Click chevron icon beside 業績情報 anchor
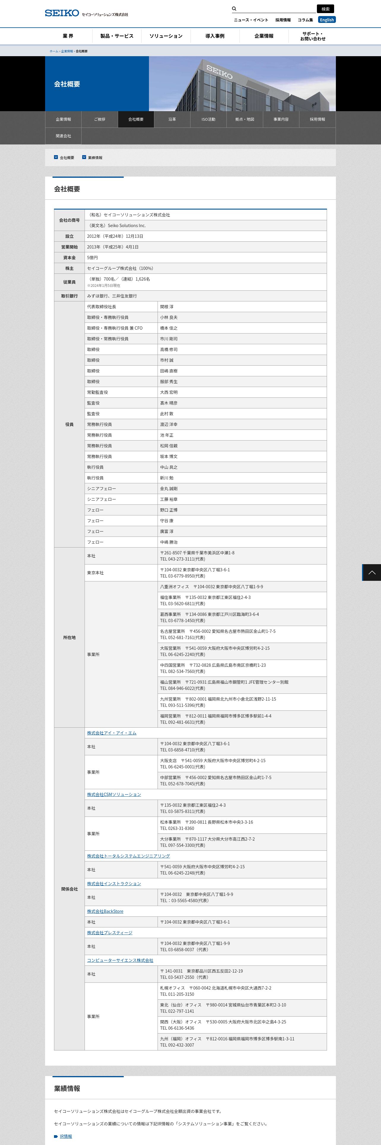The height and width of the screenshot is (1145, 381). pyautogui.click(x=84, y=157)
